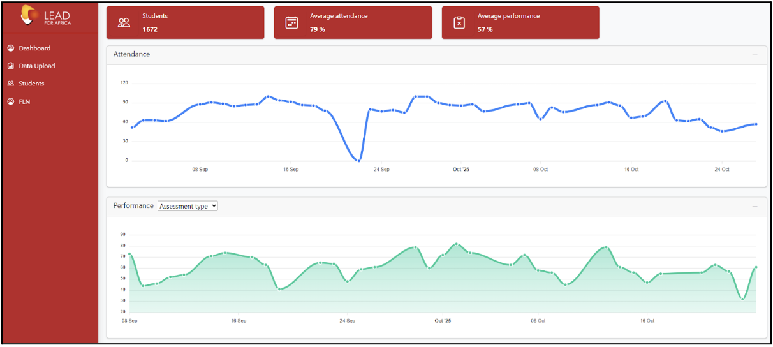Viewport: 773px width, 347px height.
Task: Collapse the Performance panel with minus
Action: [x=755, y=207]
